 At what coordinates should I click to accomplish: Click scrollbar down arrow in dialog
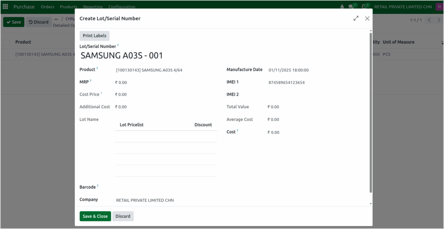pos(370,203)
